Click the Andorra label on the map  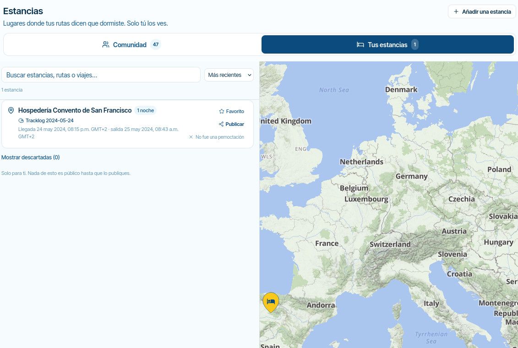321,305
